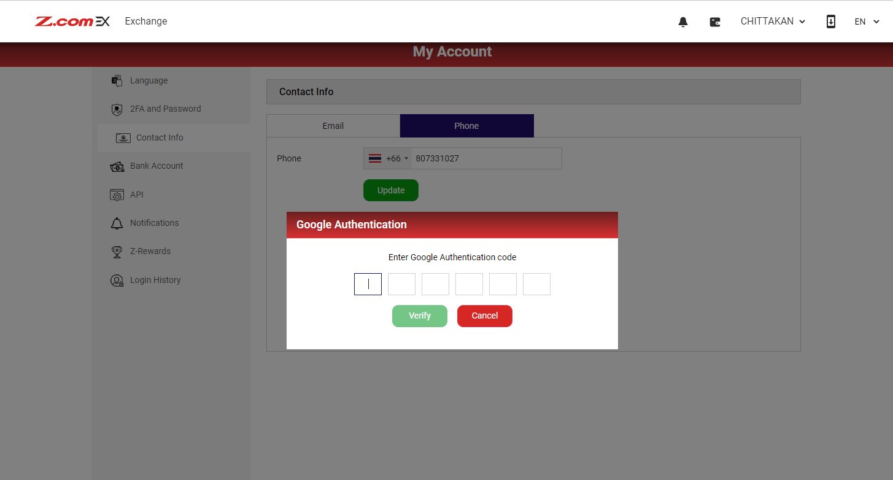This screenshot has width=893, height=480.
Task: Switch to the Email tab
Action: pos(333,125)
